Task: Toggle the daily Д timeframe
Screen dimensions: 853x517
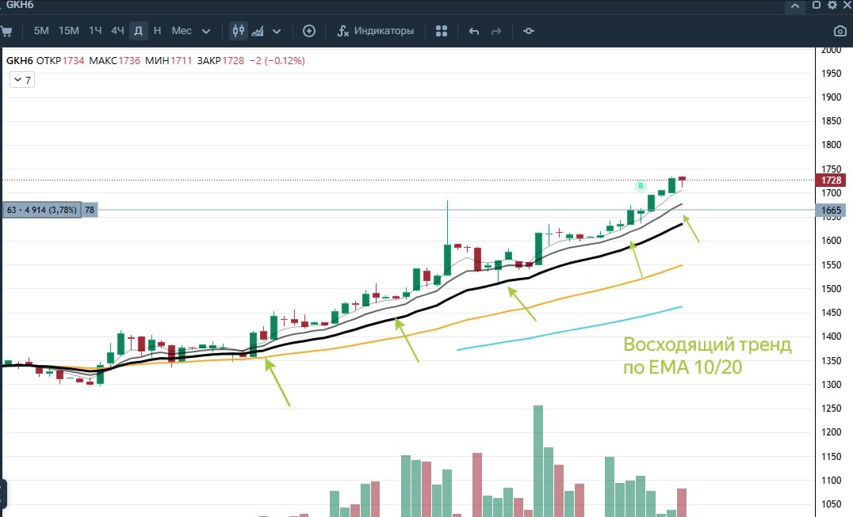Action: coord(139,31)
